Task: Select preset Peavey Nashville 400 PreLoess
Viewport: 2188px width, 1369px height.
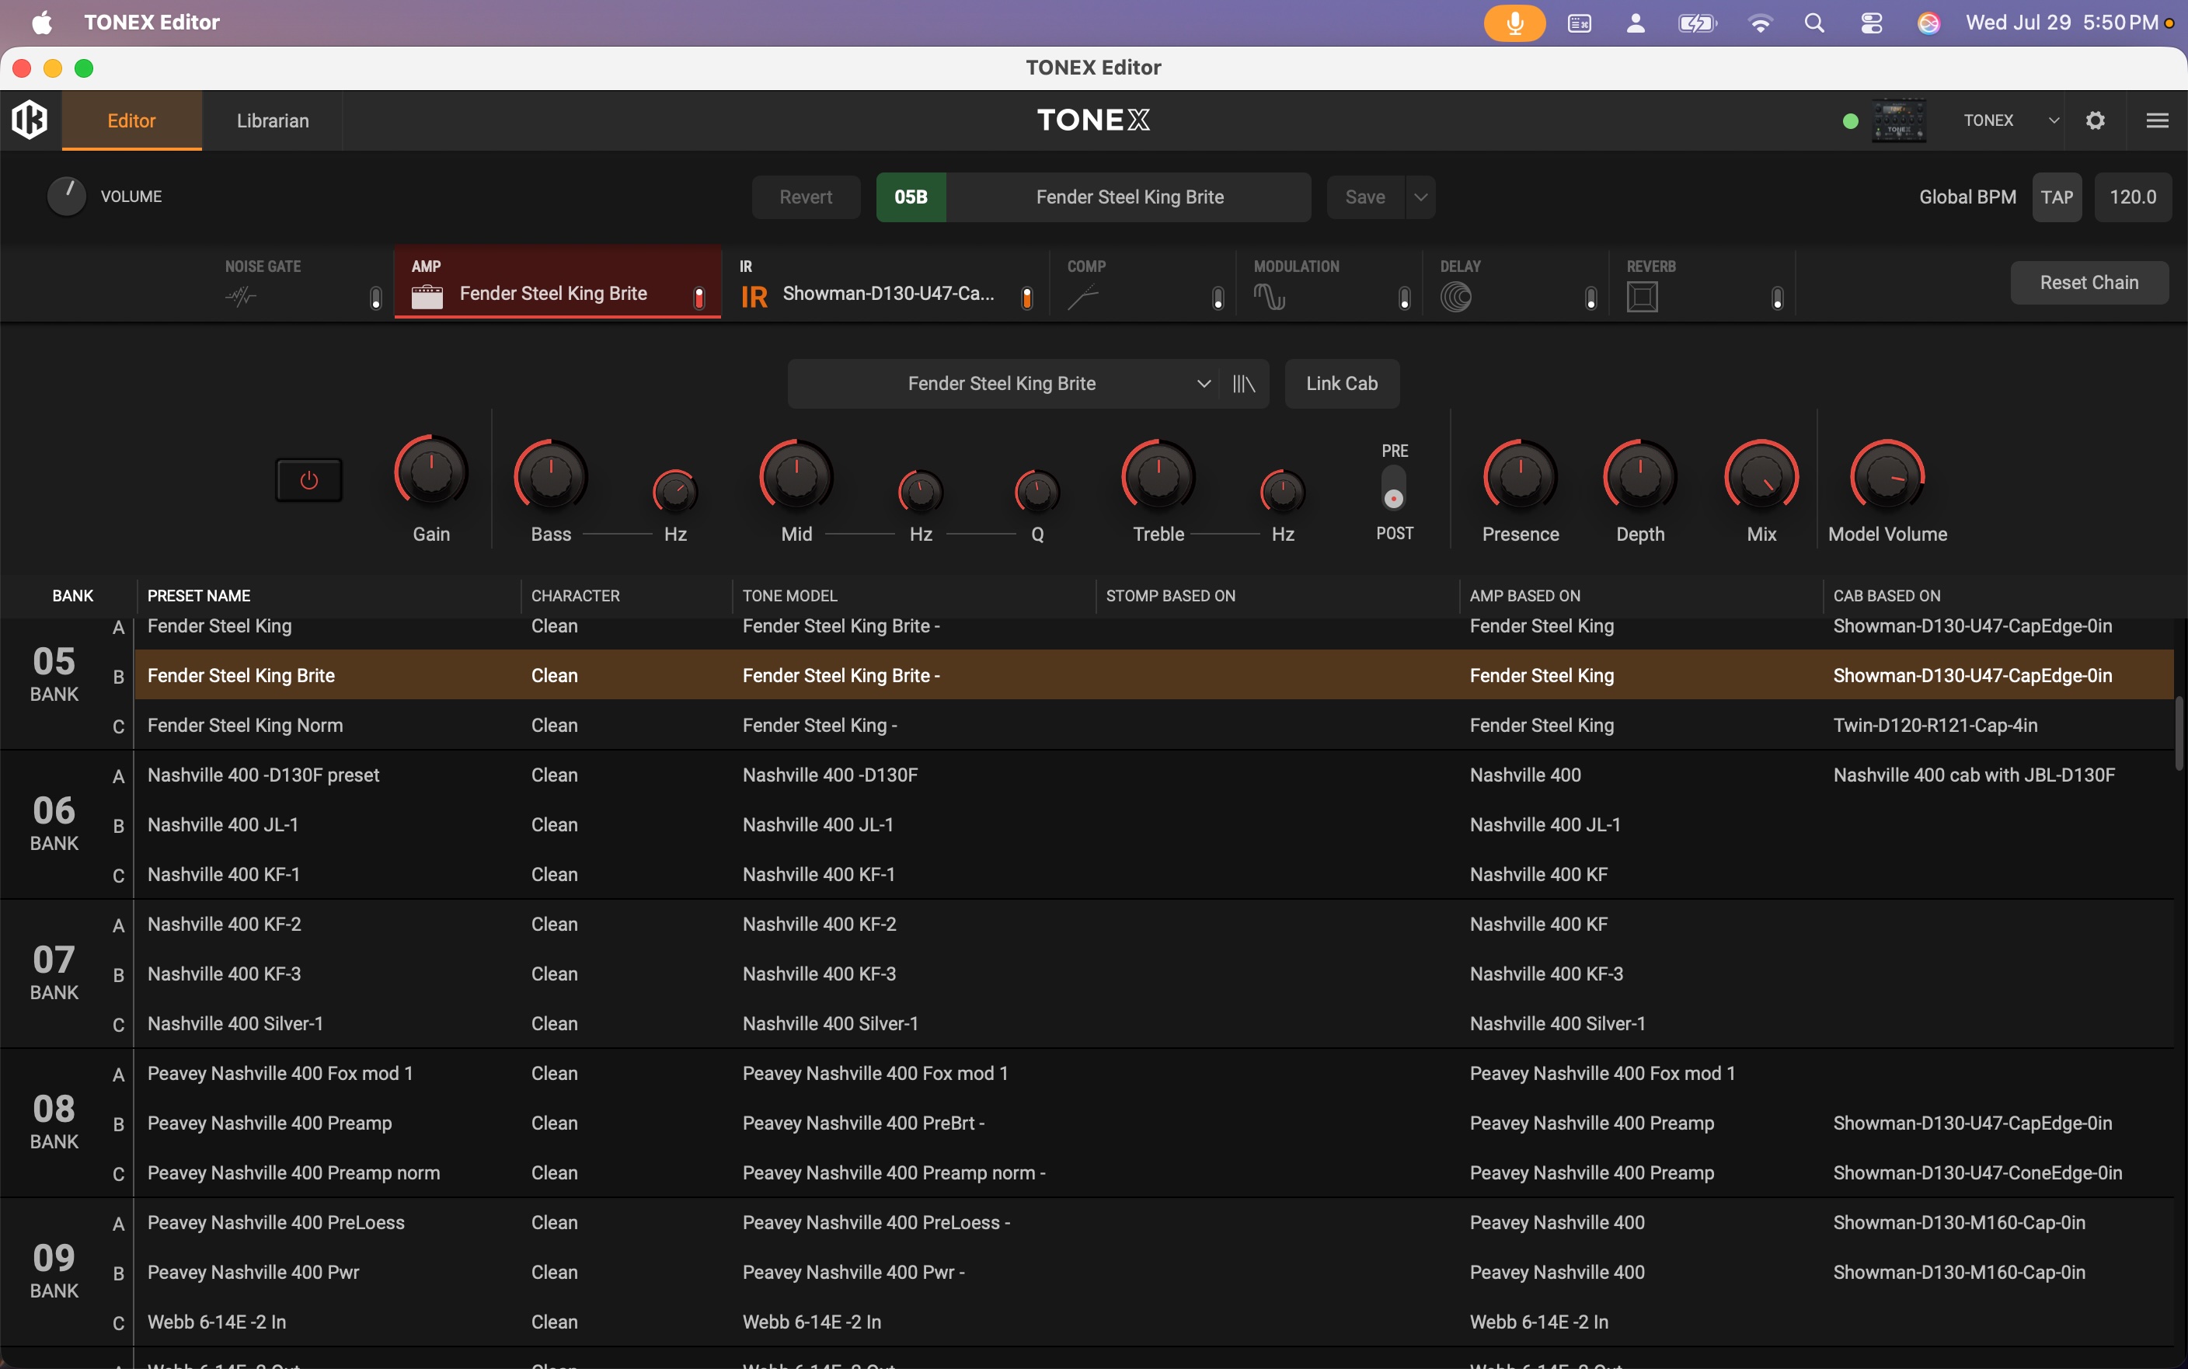Action: tap(1154, 1222)
